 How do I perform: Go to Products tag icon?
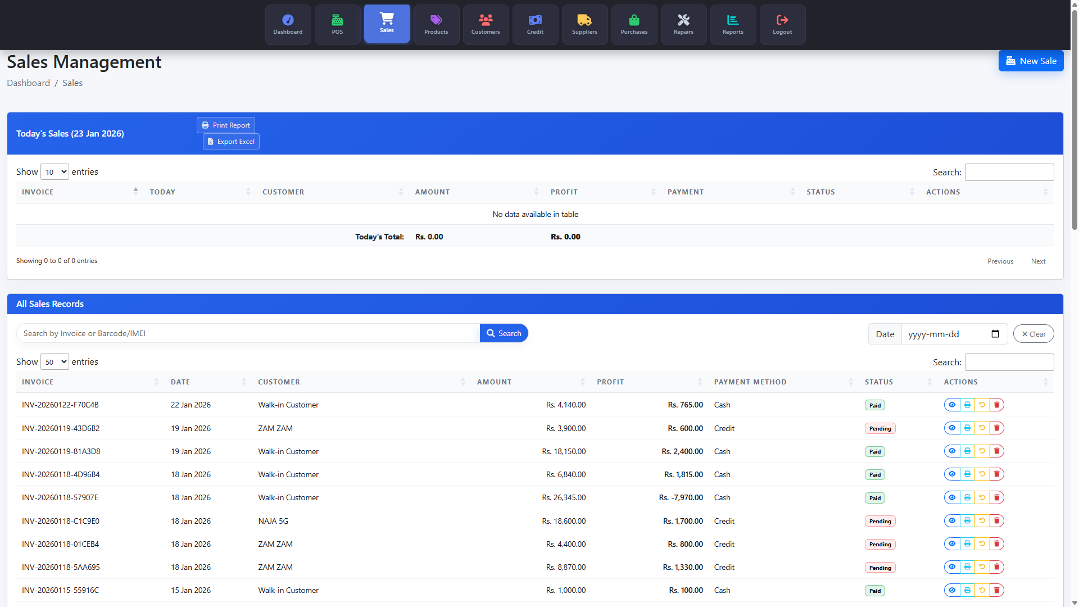(436, 24)
